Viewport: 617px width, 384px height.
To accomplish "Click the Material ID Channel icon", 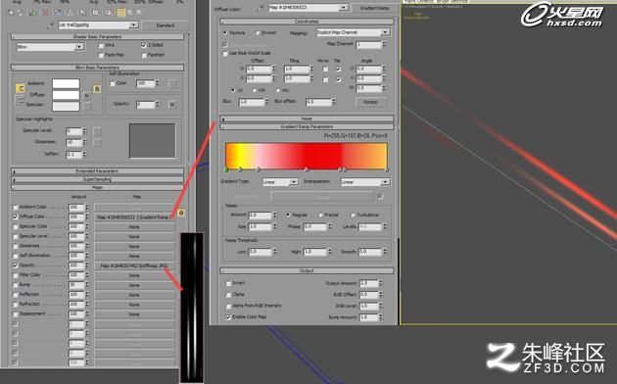I will 96,13.
